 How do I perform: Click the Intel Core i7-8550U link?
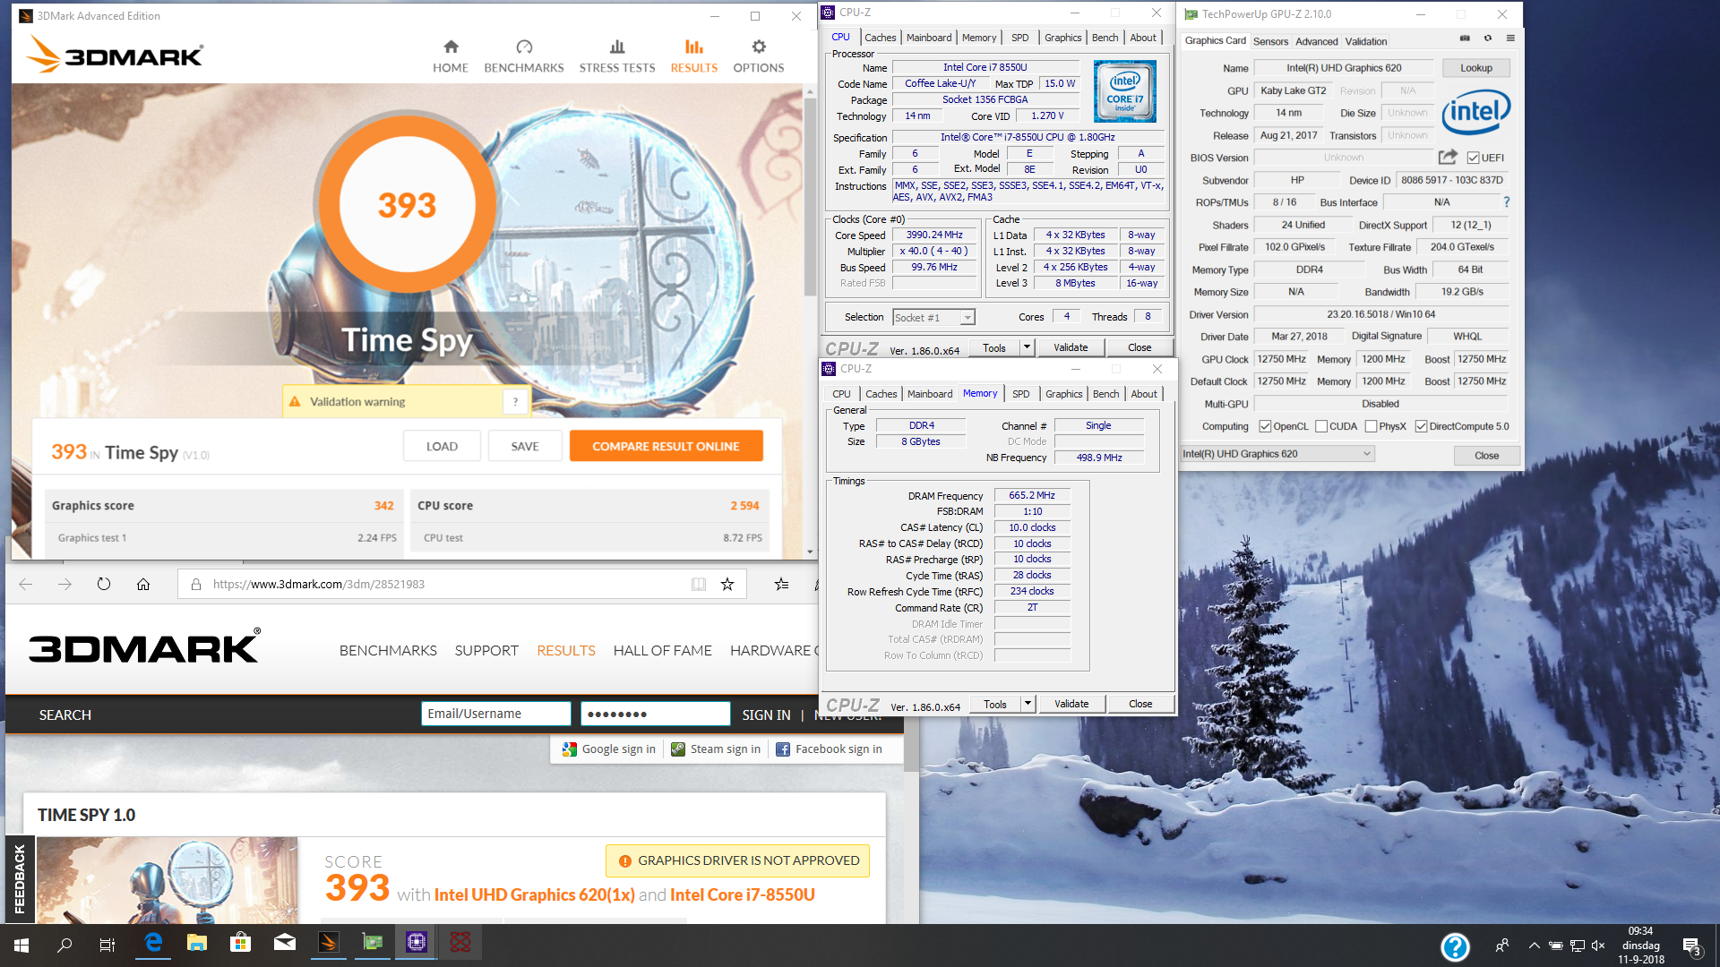click(x=743, y=894)
